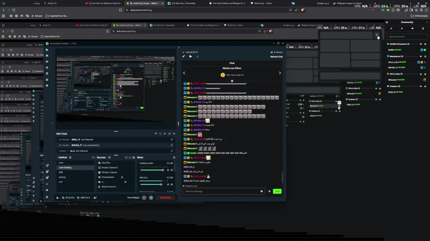Select the start scene
Image resolution: width=430 pixels, height=241 pixels.
point(76,163)
